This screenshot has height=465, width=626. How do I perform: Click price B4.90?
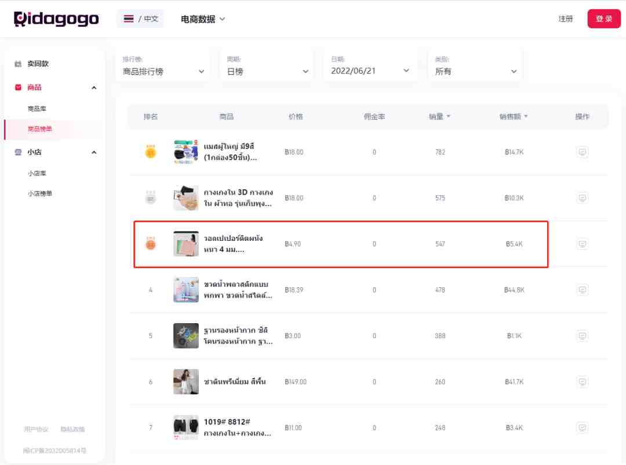click(x=293, y=244)
